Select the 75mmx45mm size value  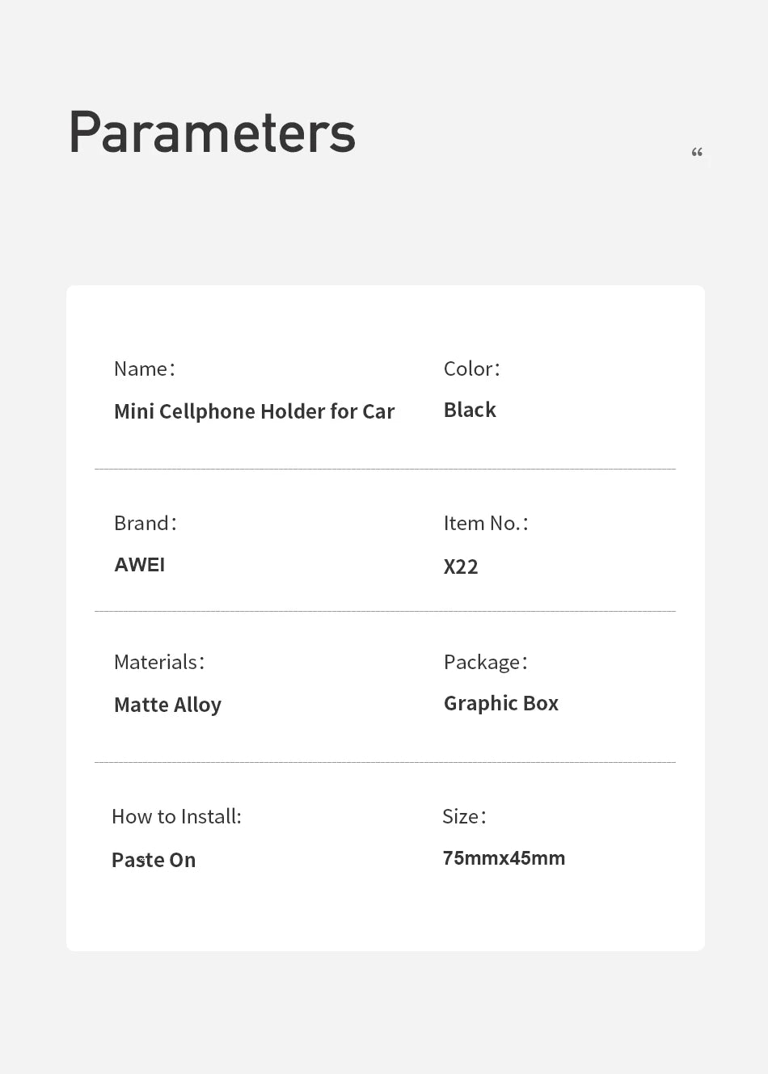tap(504, 858)
